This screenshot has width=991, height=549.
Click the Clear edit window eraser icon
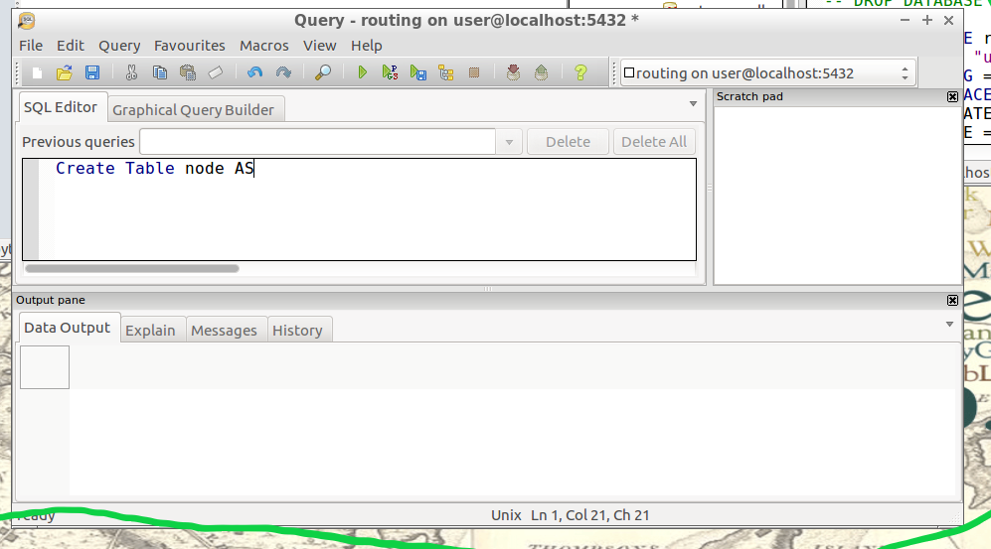pyautogui.click(x=216, y=72)
